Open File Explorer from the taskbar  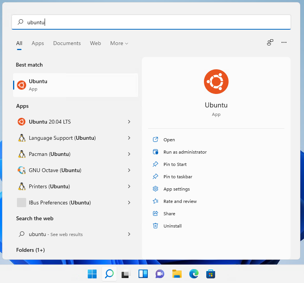[177, 274]
